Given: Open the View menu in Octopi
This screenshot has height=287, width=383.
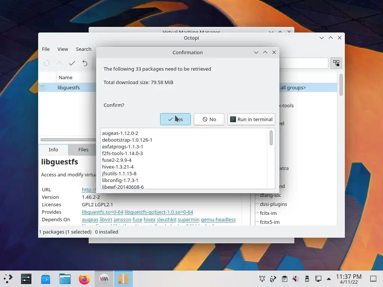Looking at the screenshot, I should coord(63,49).
